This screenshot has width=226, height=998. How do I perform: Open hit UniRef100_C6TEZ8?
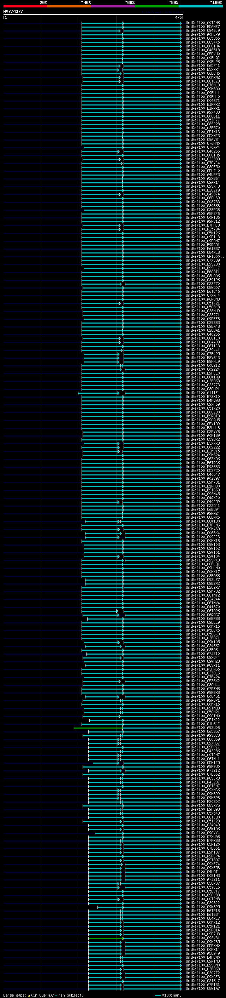coord(203,81)
